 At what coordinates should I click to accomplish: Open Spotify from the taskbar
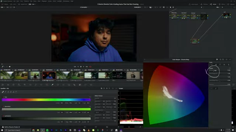(47, 130)
